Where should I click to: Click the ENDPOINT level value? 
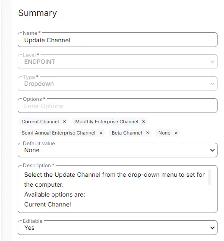click(40, 62)
